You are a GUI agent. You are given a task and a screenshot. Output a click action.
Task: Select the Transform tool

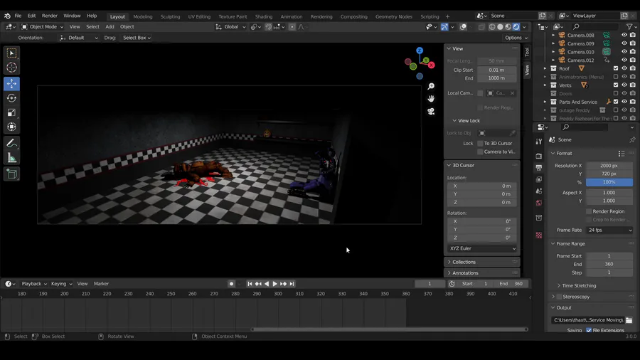[11, 127]
